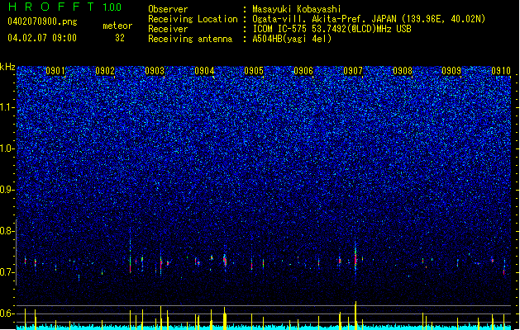Screen dimensions: 520x330
Task: Click the meteor count 32
Action: pyautogui.click(x=120, y=38)
